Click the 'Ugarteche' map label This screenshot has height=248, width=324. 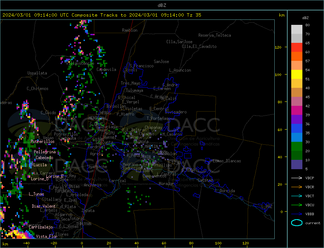click(x=97, y=167)
